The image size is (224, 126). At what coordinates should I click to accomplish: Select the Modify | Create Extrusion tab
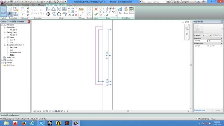[x=56, y=5]
